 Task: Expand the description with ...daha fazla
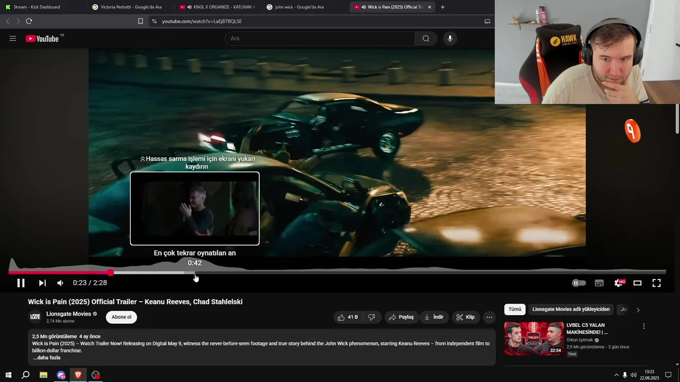coord(47,358)
